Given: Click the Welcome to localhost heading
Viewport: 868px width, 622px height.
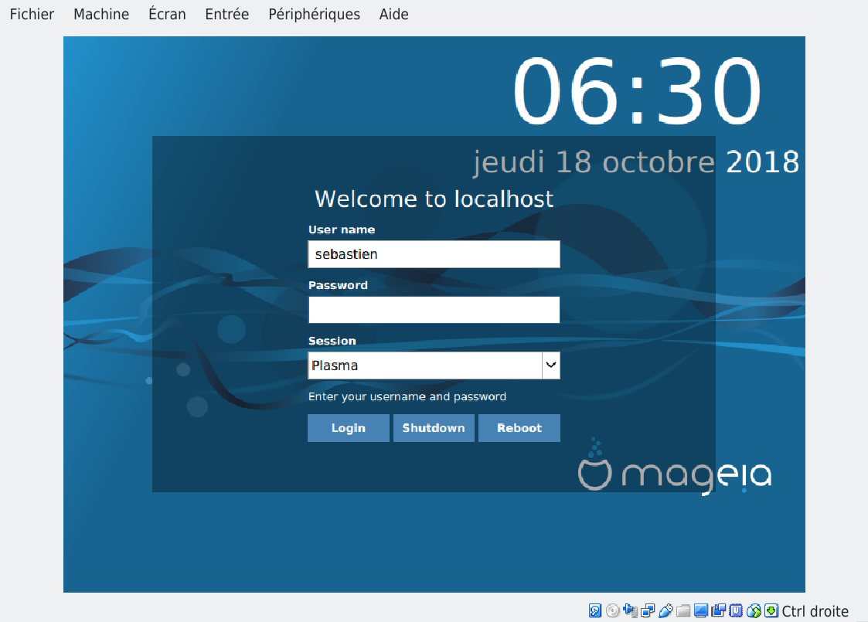Looking at the screenshot, I should click(x=434, y=199).
